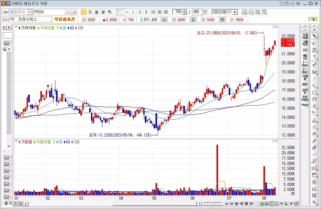The height and width of the screenshot is (209, 321).
Task: Select the OBV indicator tab
Action: (x=305, y=84)
